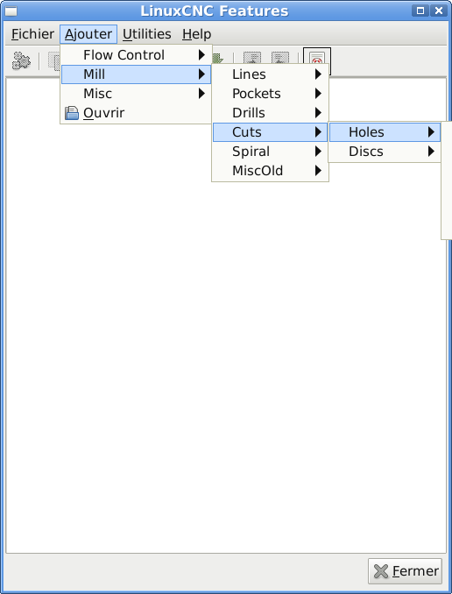Click the second grey dotted toolbar icon

coord(280,58)
